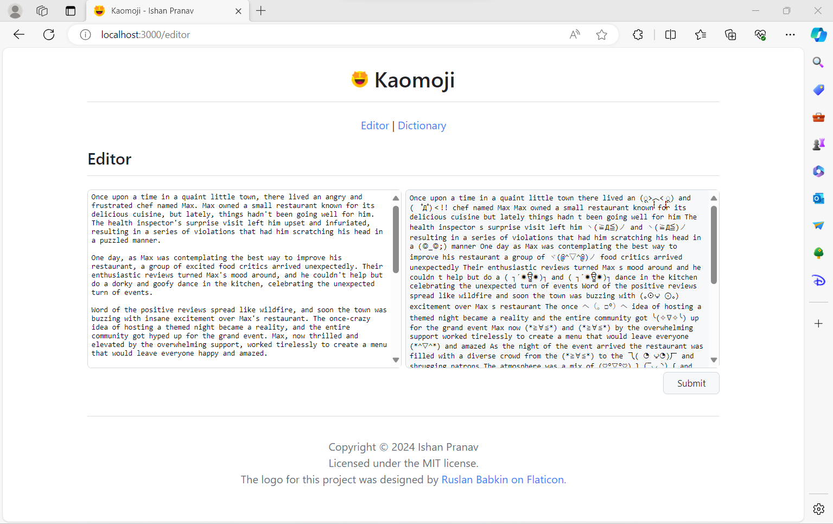
Task: Click the 'Editor' section heading text
Action: pos(110,159)
